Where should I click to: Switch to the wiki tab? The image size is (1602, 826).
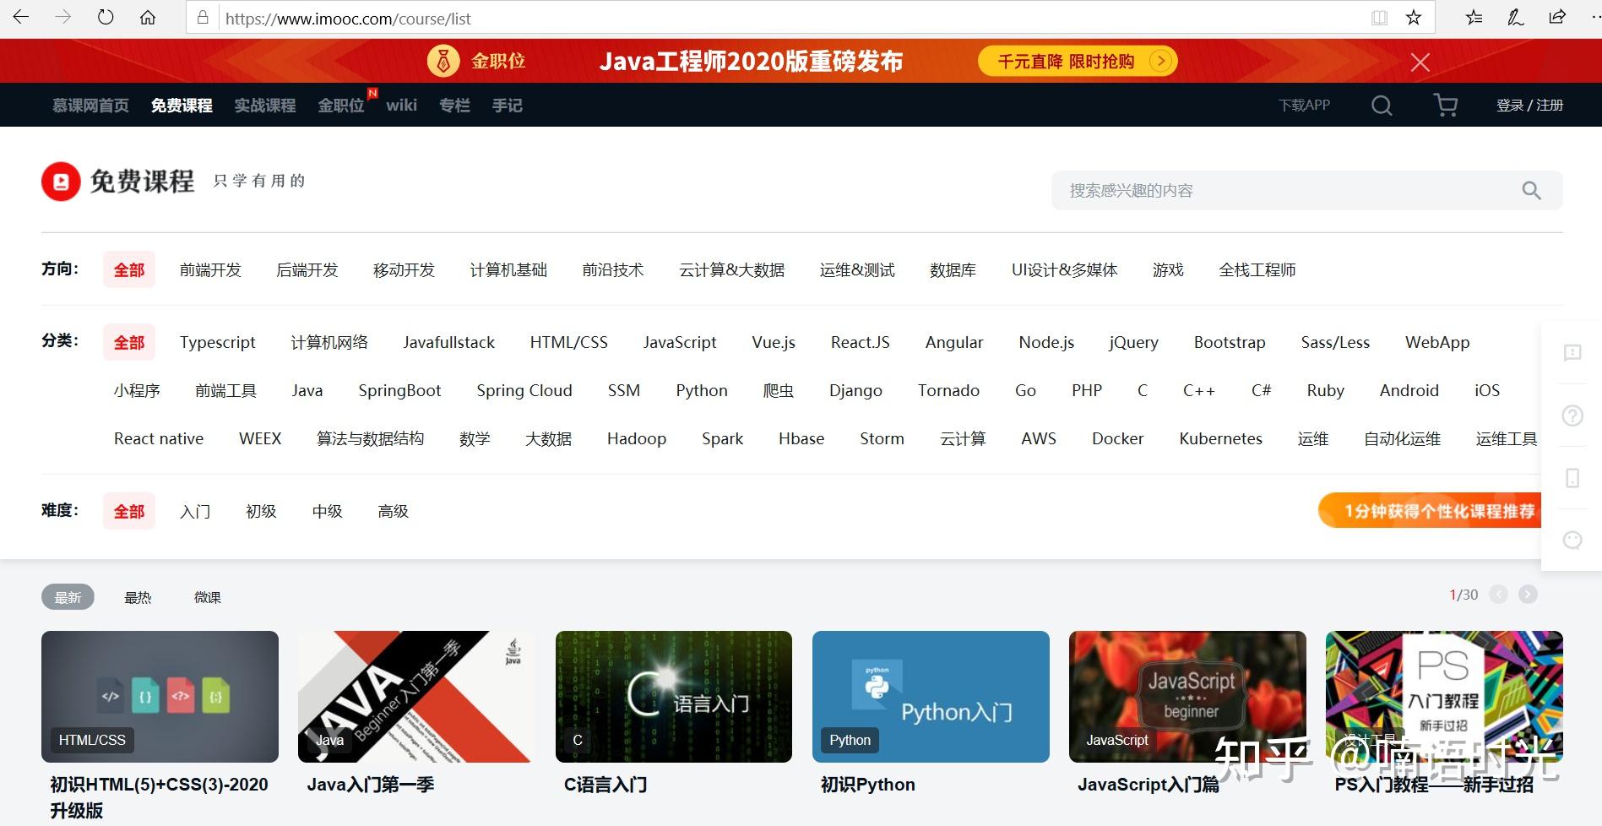point(401,105)
